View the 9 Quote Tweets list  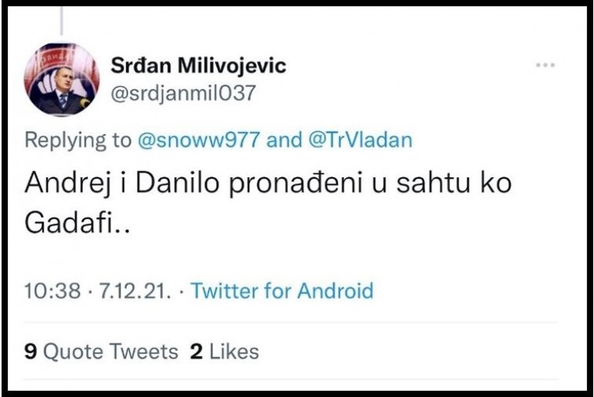[101, 352]
